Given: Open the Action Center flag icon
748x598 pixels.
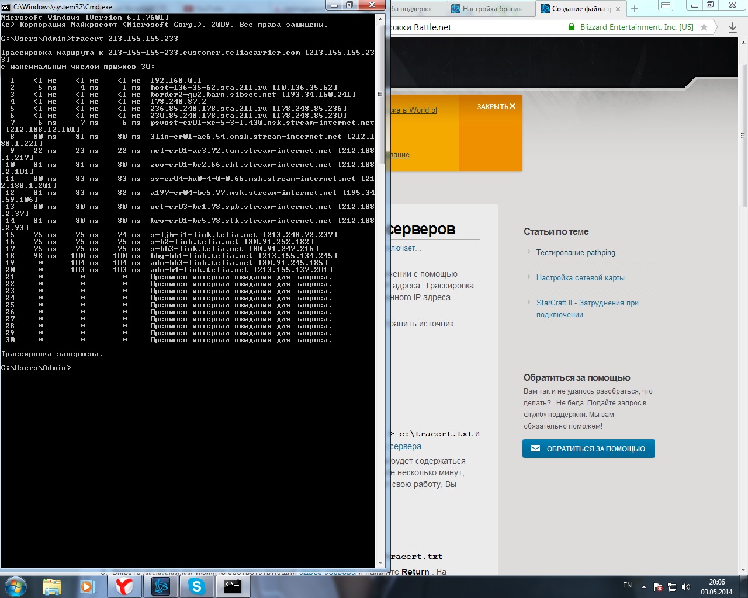Looking at the screenshot, I should click(x=658, y=587).
